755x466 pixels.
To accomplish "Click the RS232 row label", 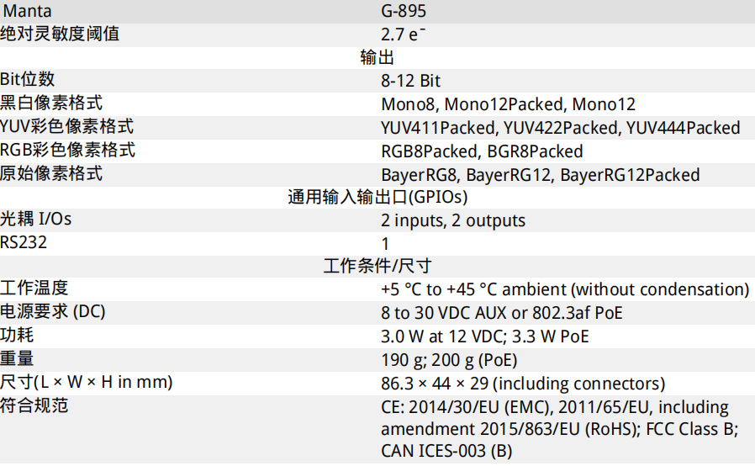I will point(24,242).
